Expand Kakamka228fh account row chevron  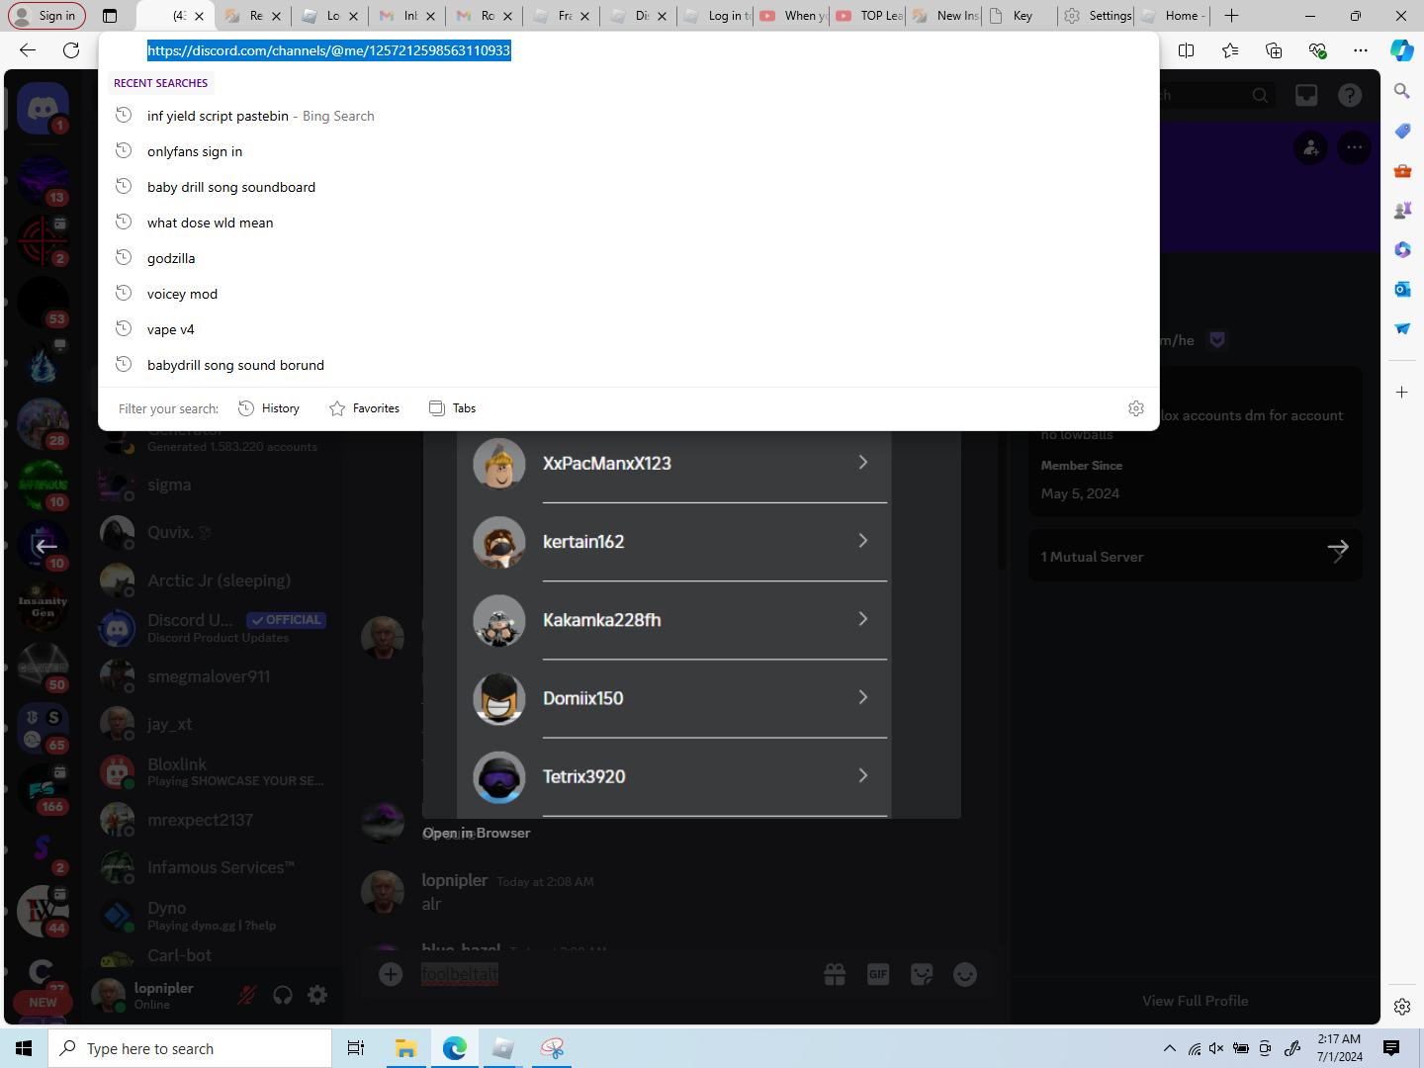(863, 619)
